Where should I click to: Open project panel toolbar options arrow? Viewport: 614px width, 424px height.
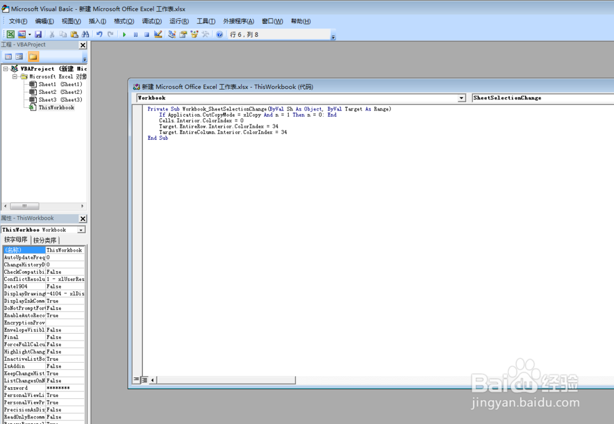point(85,59)
